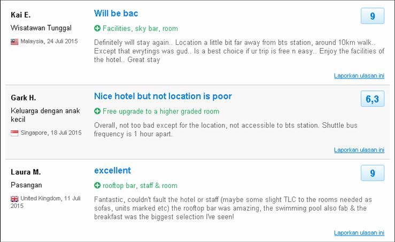Click green plus icon beside rooftop bar
The image size is (395, 242).
[x=97, y=185]
